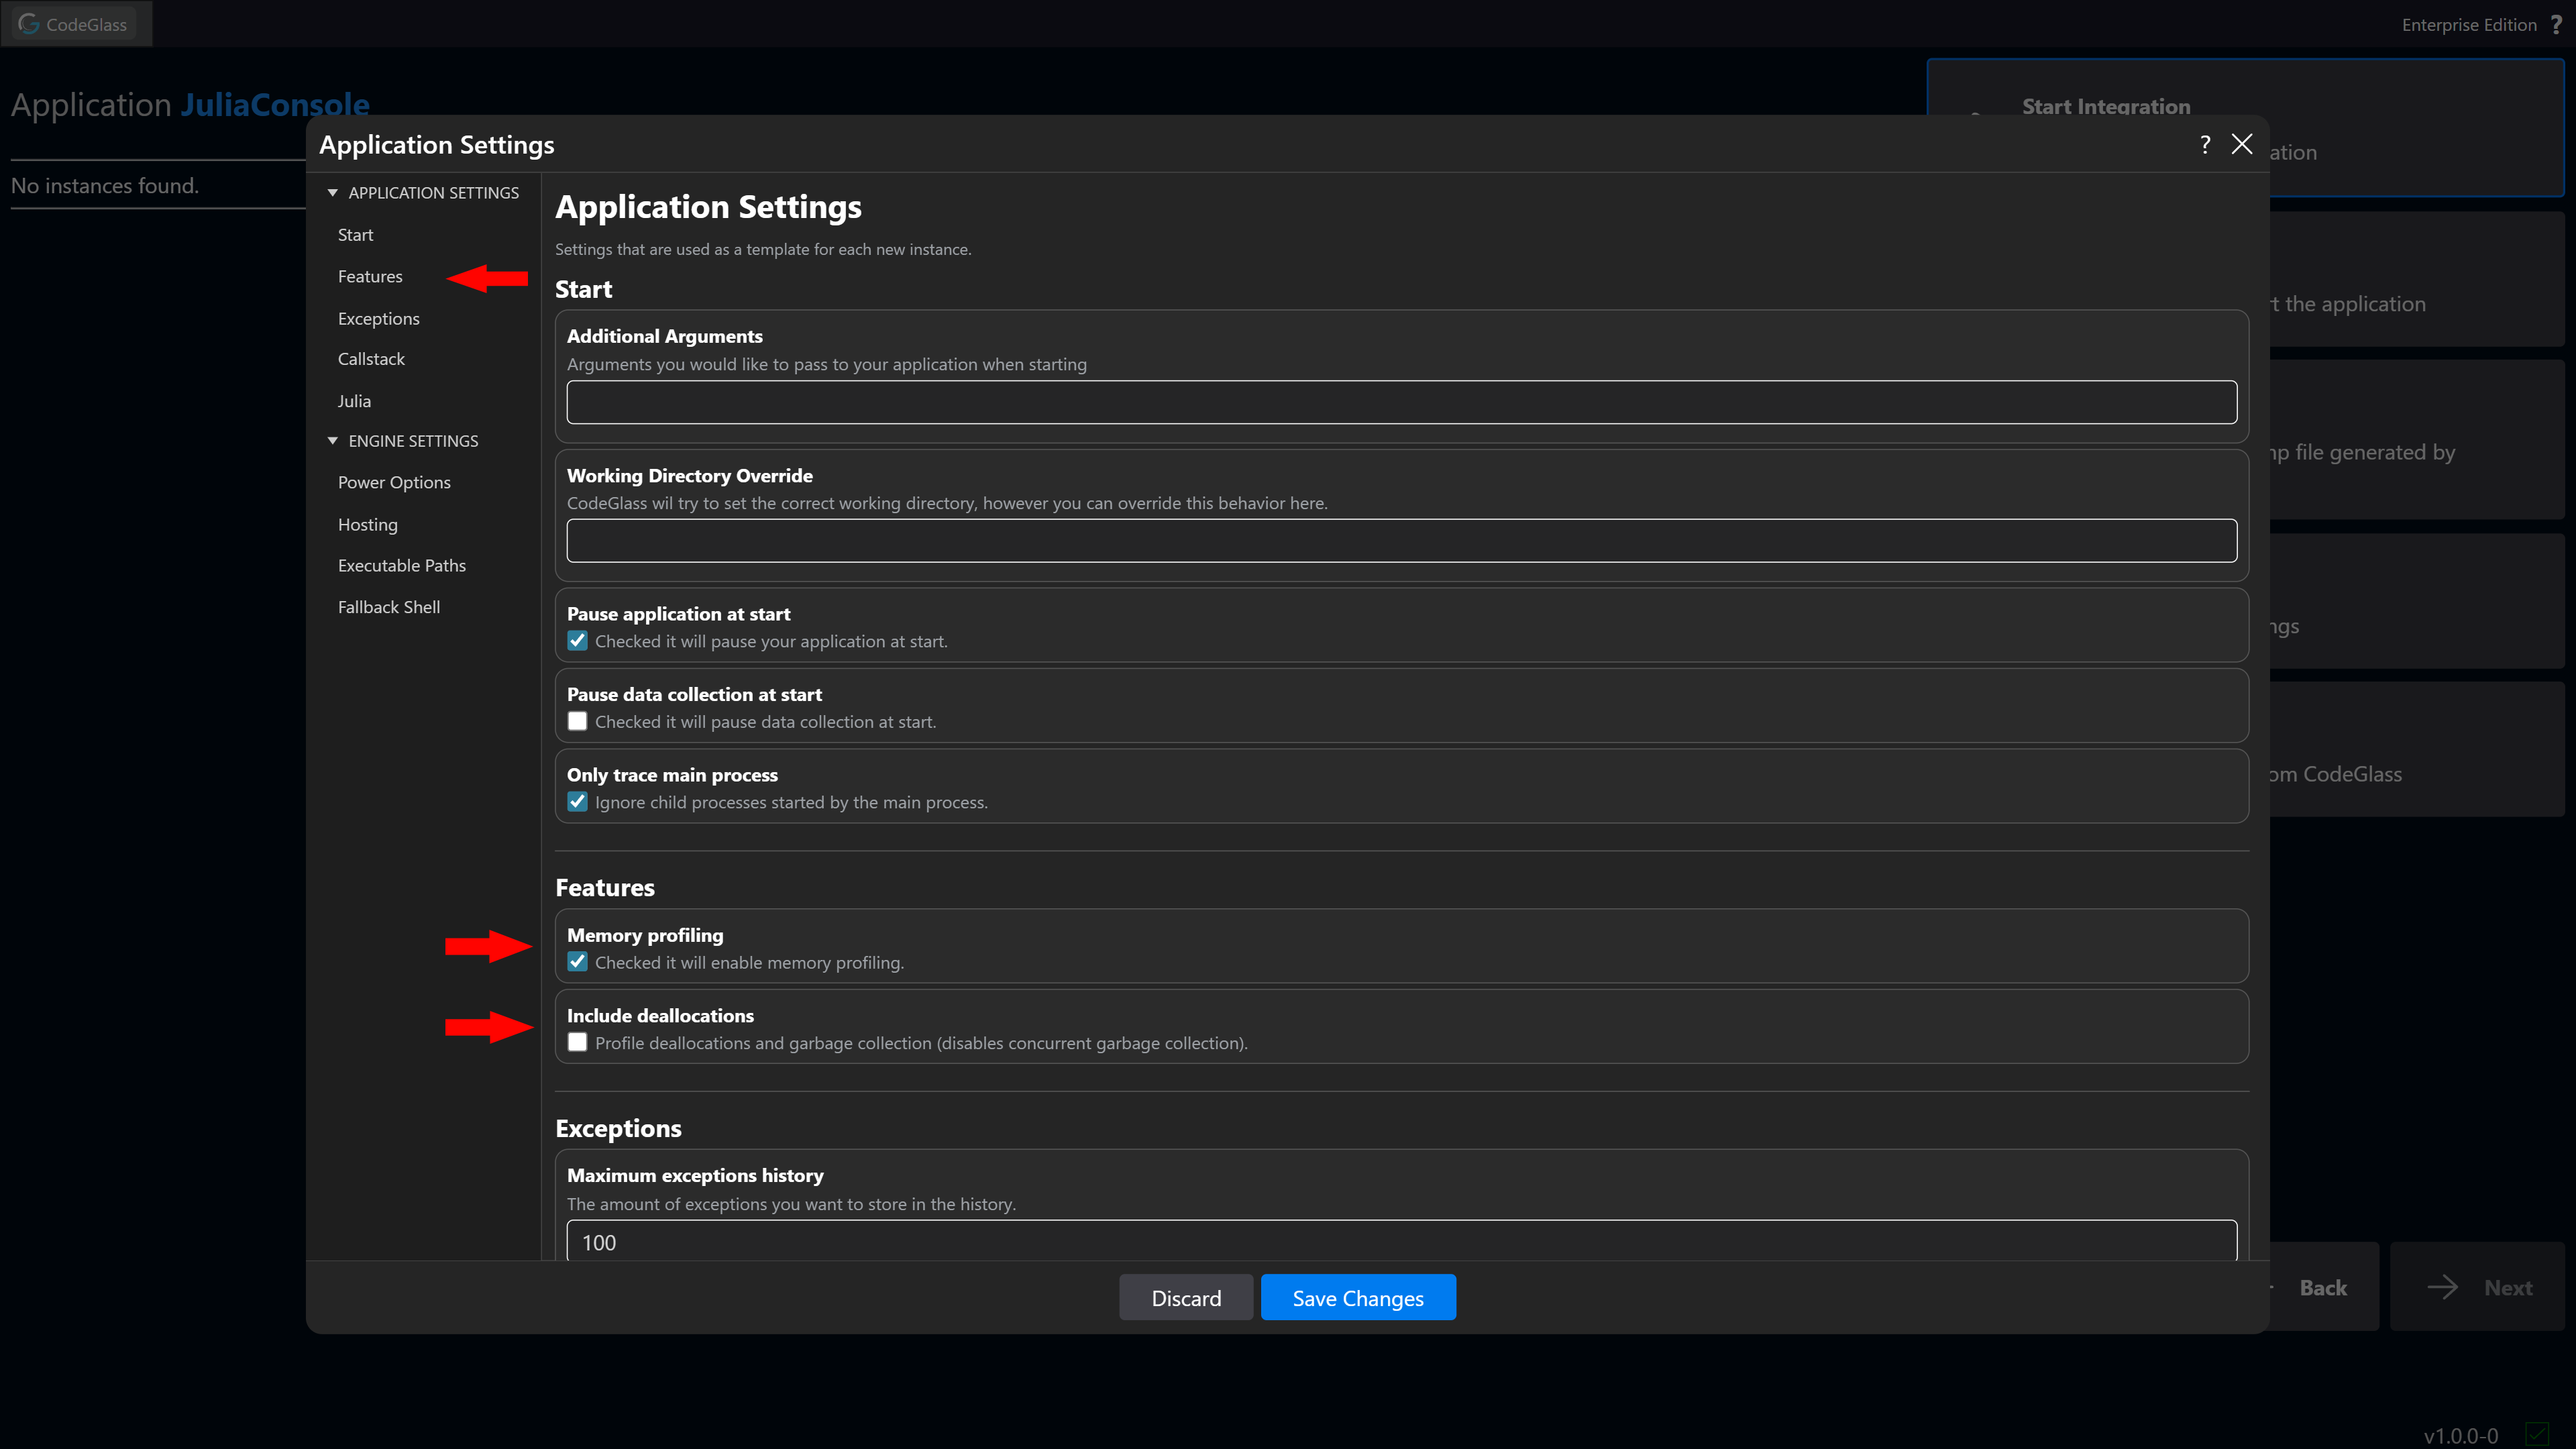Click the Enterprise Edition label
The width and height of the screenshot is (2576, 1449).
coord(2469,25)
